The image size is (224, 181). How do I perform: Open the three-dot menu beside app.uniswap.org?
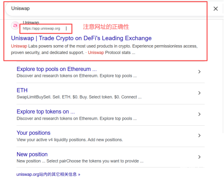66,29
